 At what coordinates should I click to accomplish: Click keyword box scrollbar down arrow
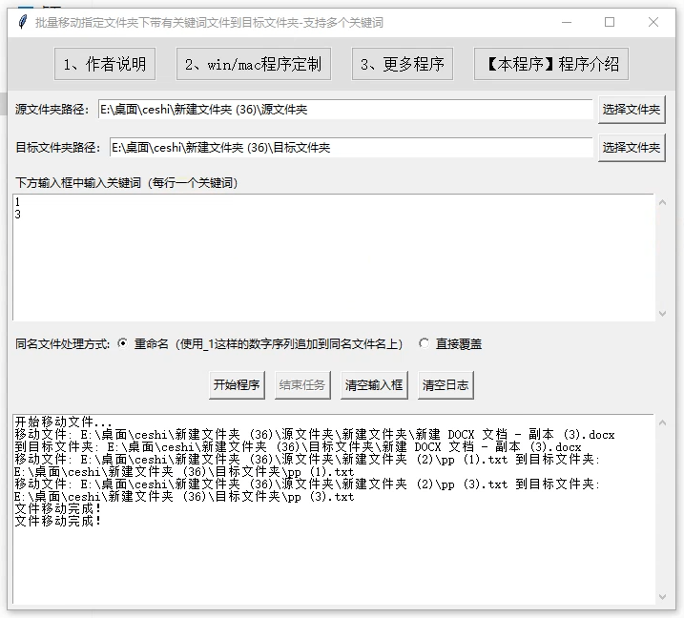(662, 313)
